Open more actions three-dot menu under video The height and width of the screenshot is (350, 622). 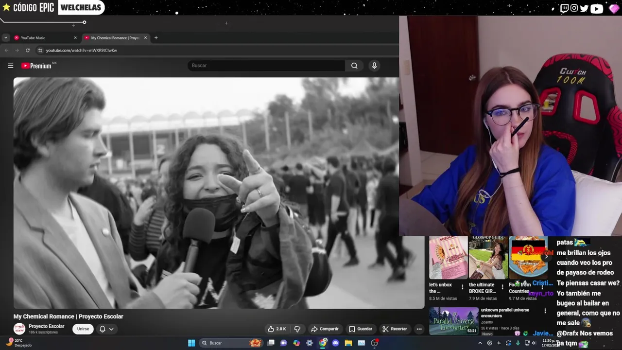[419, 329]
